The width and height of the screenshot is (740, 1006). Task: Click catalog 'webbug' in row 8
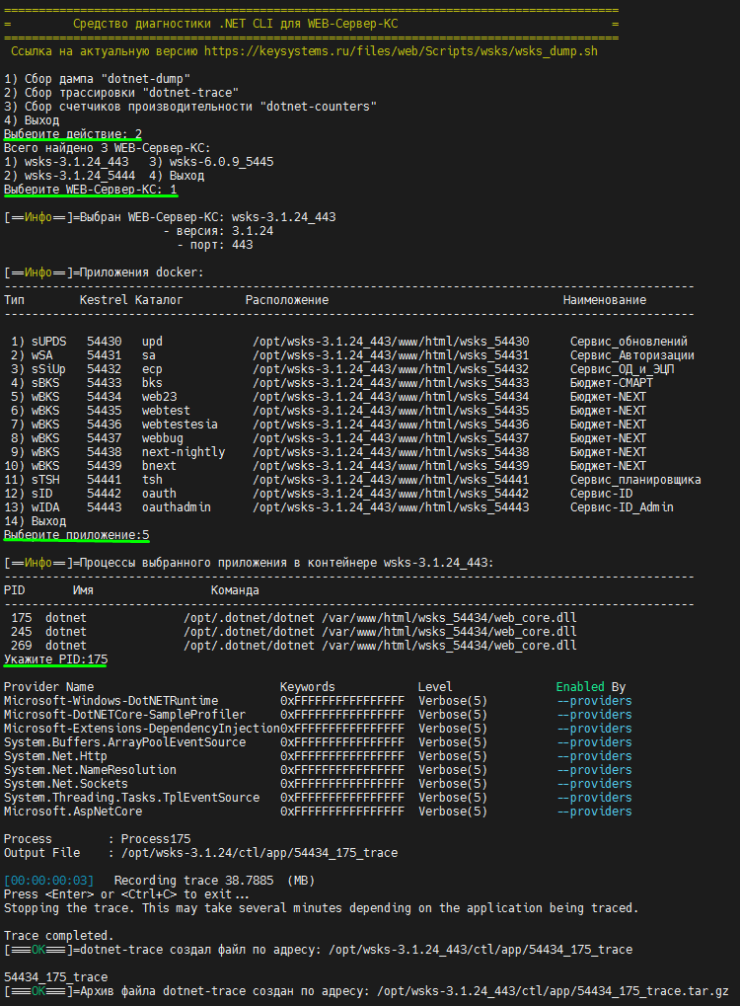tap(162, 438)
